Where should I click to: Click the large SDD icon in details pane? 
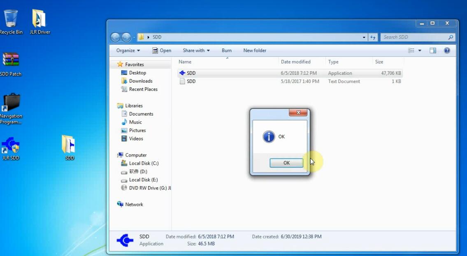coord(125,240)
